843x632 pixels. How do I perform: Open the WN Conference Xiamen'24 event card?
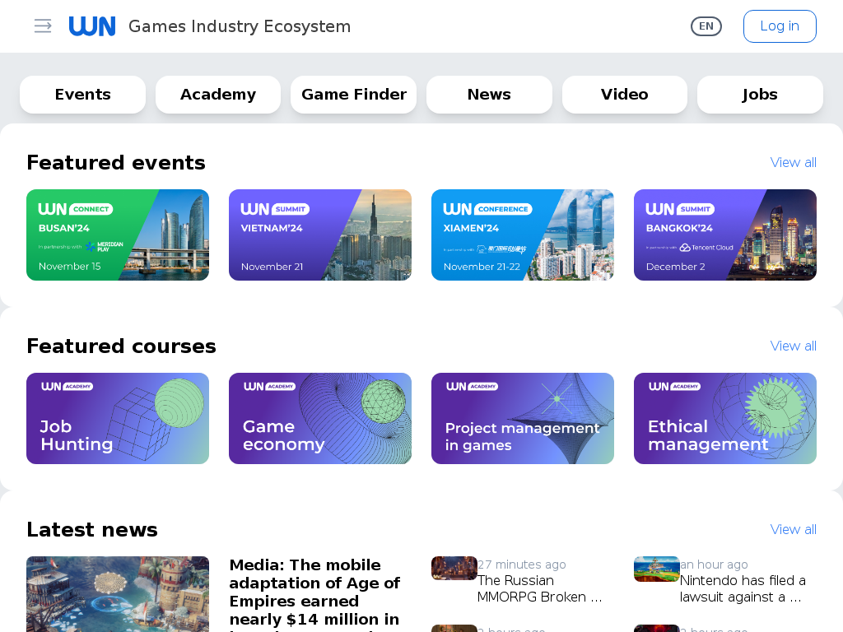(523, 235)
